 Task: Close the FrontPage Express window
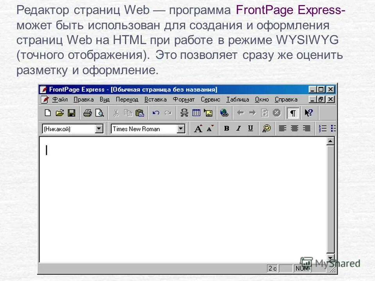pyautogui.click(x=330, y=89)
